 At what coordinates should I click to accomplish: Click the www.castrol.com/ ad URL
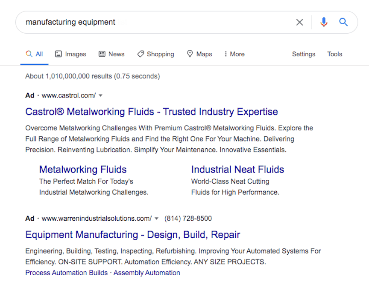[69, 95]
